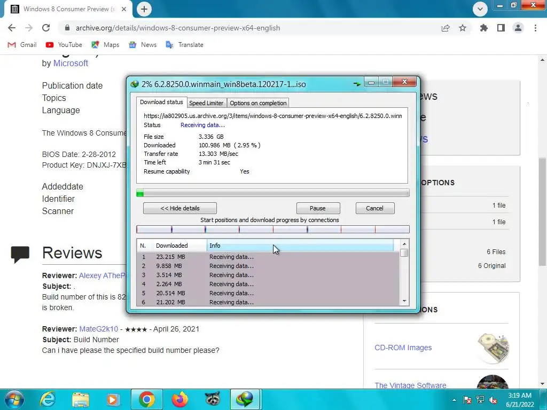Open Action Center flag icon
The width and height of the screenshot is (547, 410).
coord(467,400)
